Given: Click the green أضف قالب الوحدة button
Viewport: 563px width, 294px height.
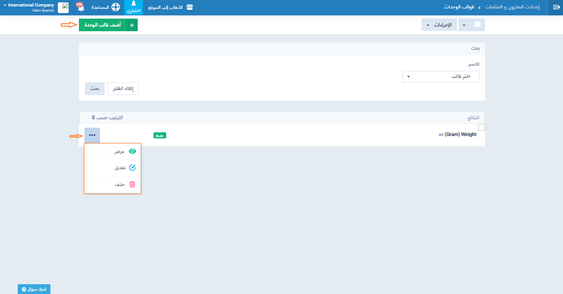Looking at the screenshot, I should (x=108, y=25).
